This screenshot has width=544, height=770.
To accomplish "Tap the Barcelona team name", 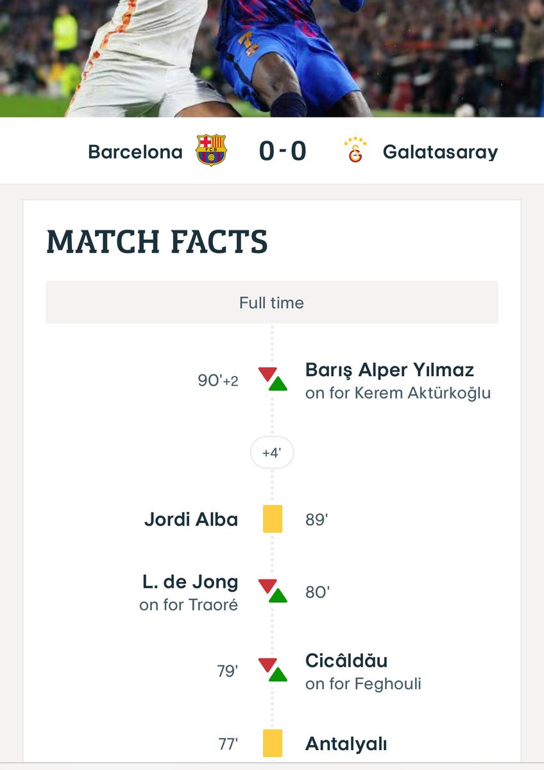I will pyautogui.click(x=135, y=152).
